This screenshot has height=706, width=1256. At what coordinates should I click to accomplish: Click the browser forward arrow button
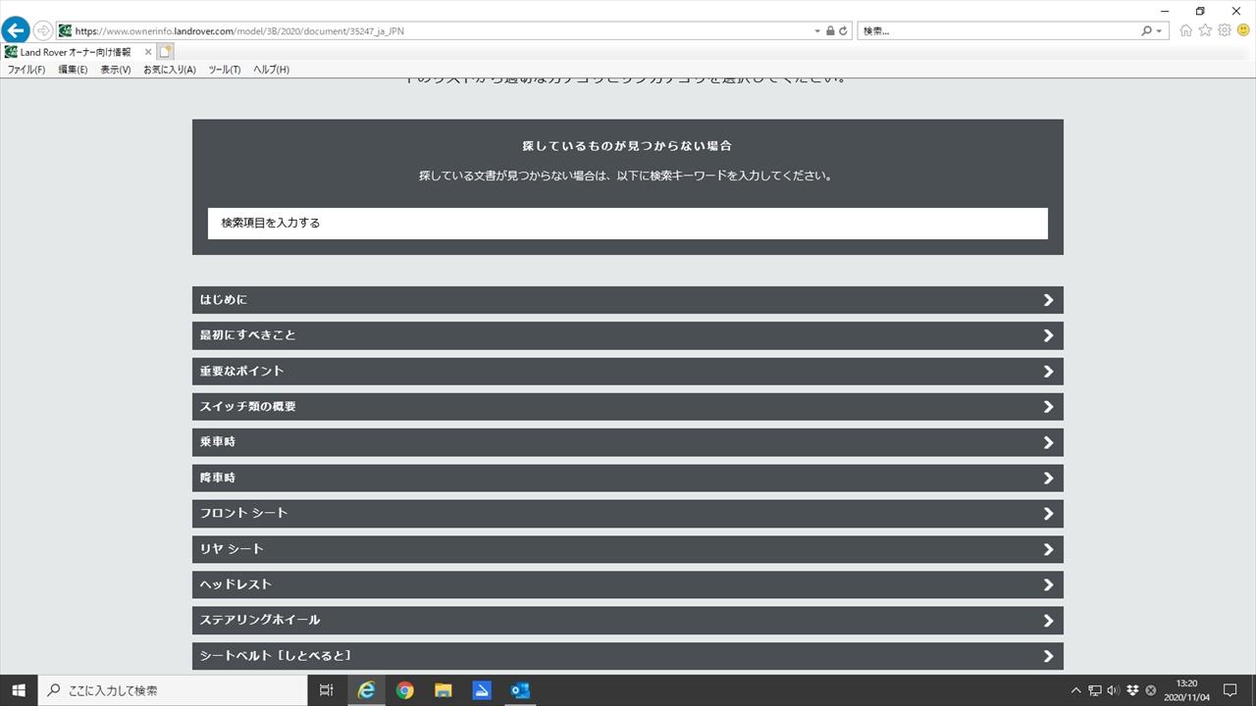point(43,30)
